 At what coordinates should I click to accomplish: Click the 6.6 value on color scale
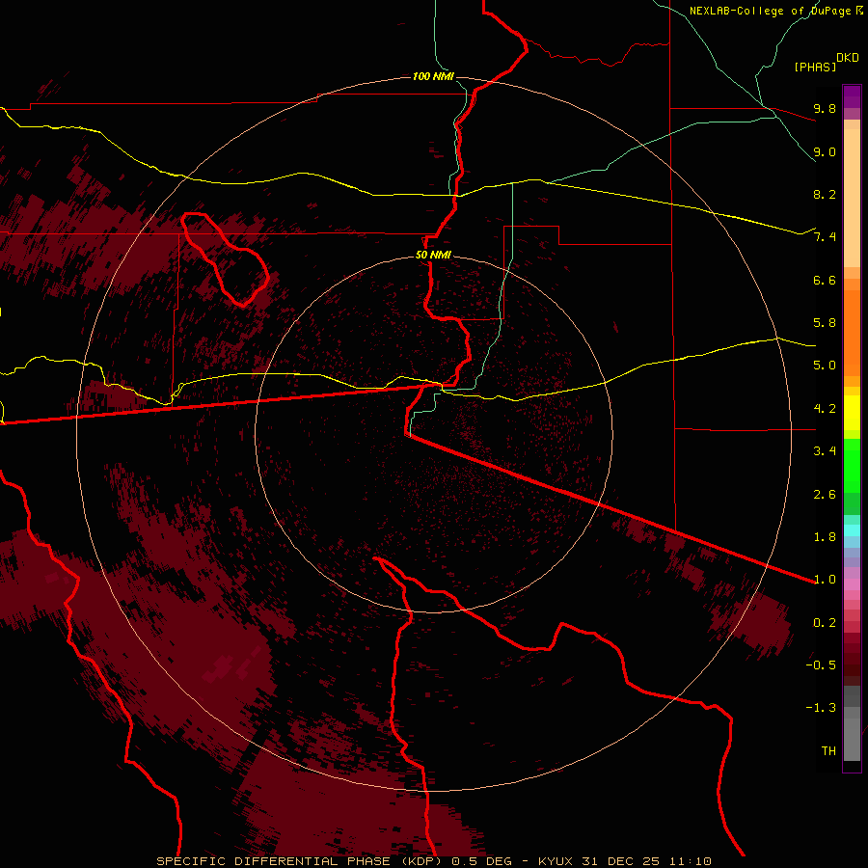point(825,280)
